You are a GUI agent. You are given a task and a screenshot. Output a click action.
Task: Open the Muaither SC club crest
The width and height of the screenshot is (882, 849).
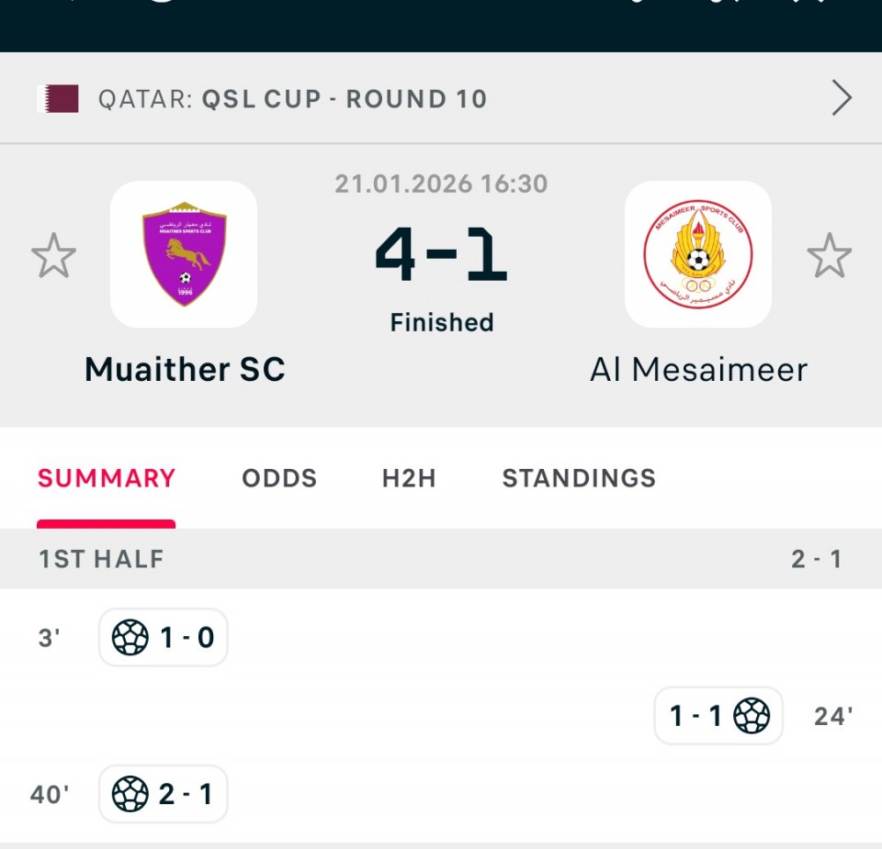pyautogui.click(x=184, y=254)
